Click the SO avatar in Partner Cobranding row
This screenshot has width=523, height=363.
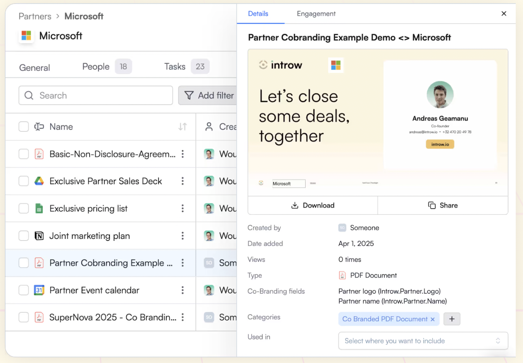pyautogui.click(x=209, y=263)
